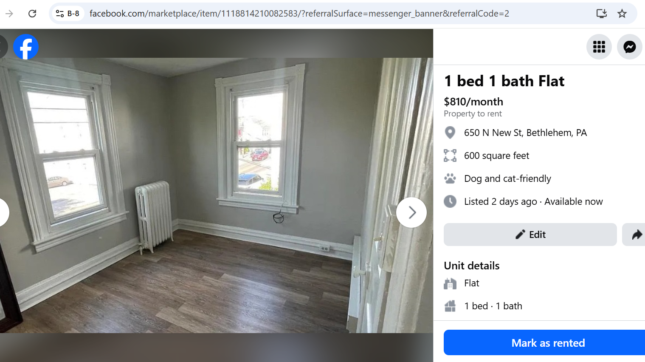Reload the page with the refresh icon

[32, 14]
